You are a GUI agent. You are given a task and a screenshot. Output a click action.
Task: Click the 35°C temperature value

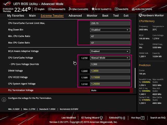point(154,30)
